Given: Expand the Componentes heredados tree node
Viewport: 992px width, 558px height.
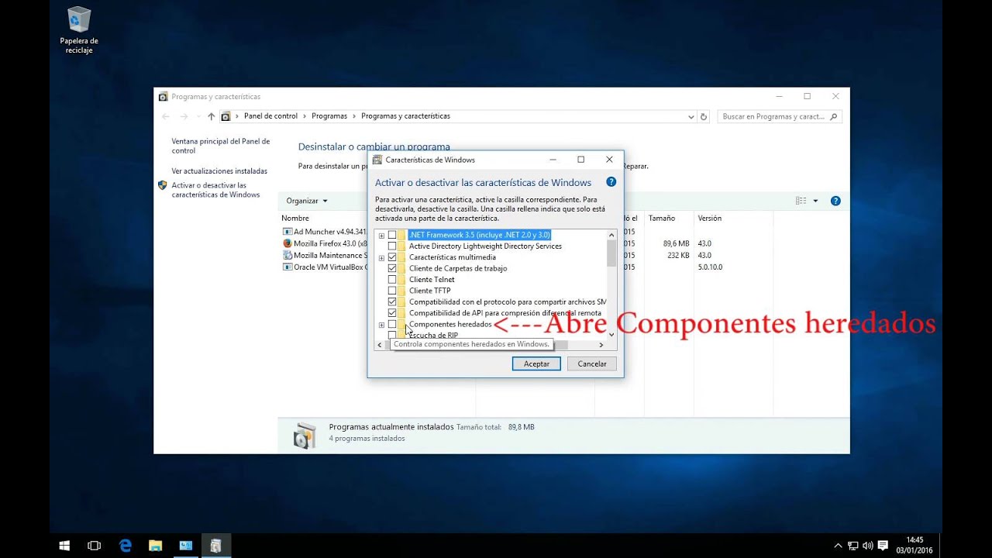Looking at the screenshot, I should pos(381,325).
